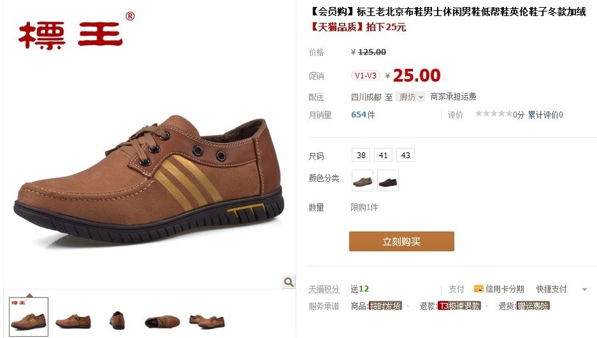Image resolution: width=597 pixels, height=338 pixels.
Task: Select shoe size 38
Action: point(361,155)
